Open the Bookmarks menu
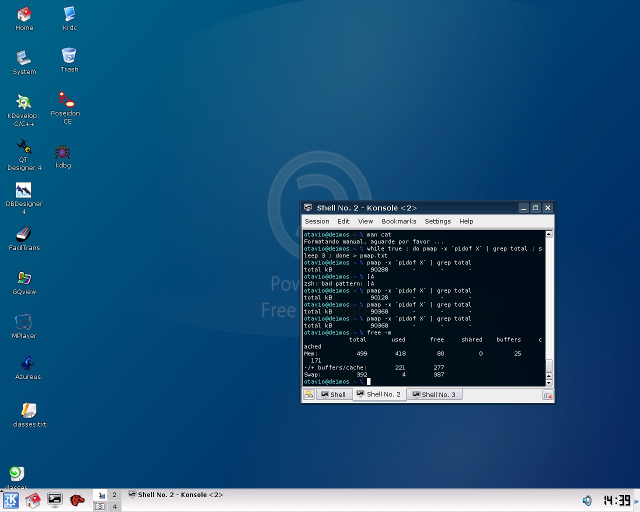The width and height of the screenshot is (640, 512). click(x=399, y=221)
